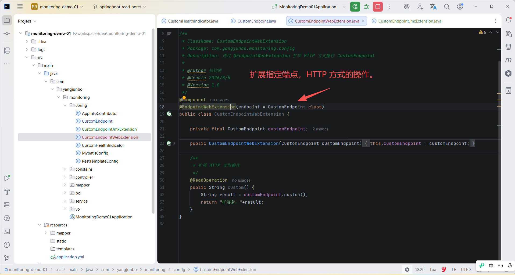
Task: Toggle the IME microphone voice input
Action: click(x=510, y=266)
